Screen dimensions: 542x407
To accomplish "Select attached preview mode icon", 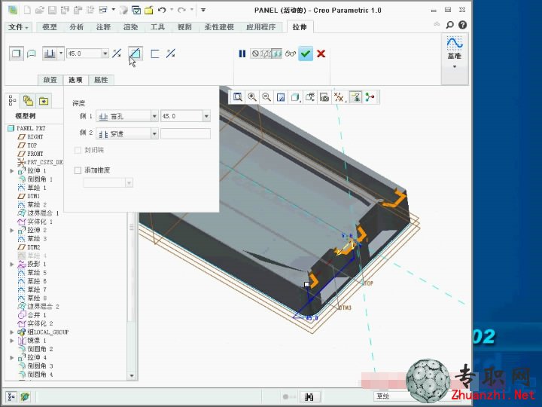I will [277, 54].
